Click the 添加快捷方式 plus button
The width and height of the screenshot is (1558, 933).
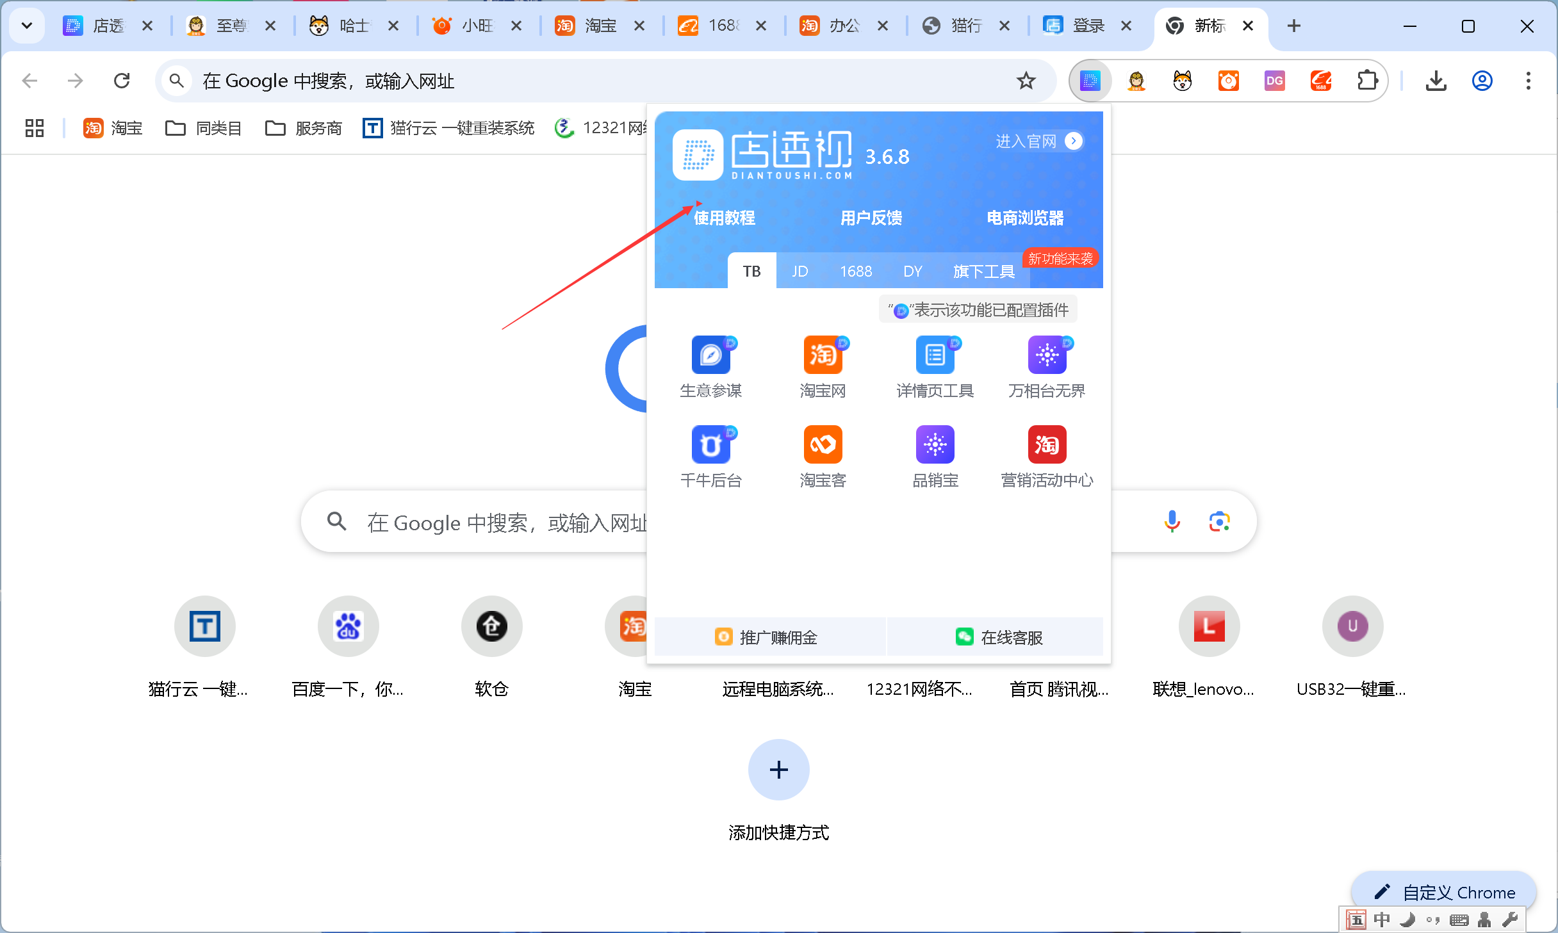coord(779,770)
